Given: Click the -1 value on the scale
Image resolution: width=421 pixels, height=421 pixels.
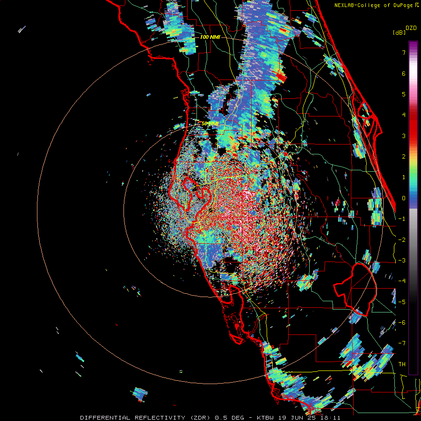Looking at the screenshot, I should pos(402,219).
